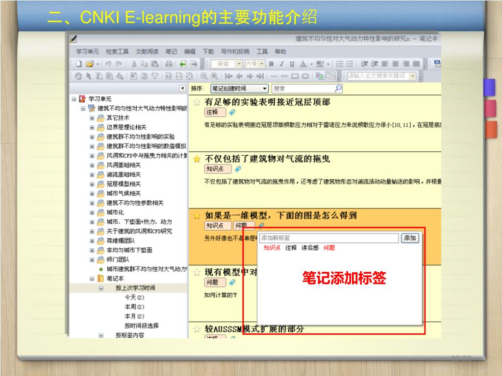The width and height of the screenshot is (502, 376).
Task: Click the scissors cut icon
Action: [134, 64]
